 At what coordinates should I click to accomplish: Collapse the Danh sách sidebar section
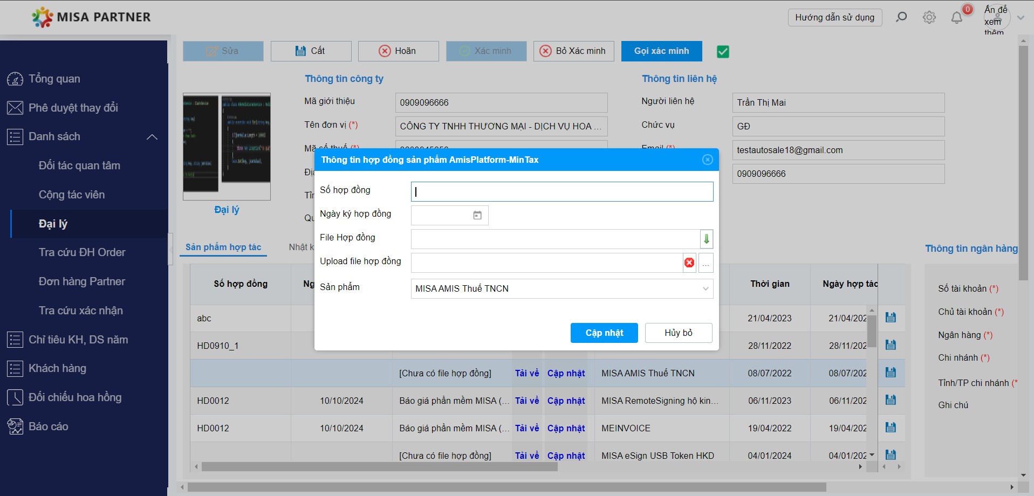click(x=152, y=137)
